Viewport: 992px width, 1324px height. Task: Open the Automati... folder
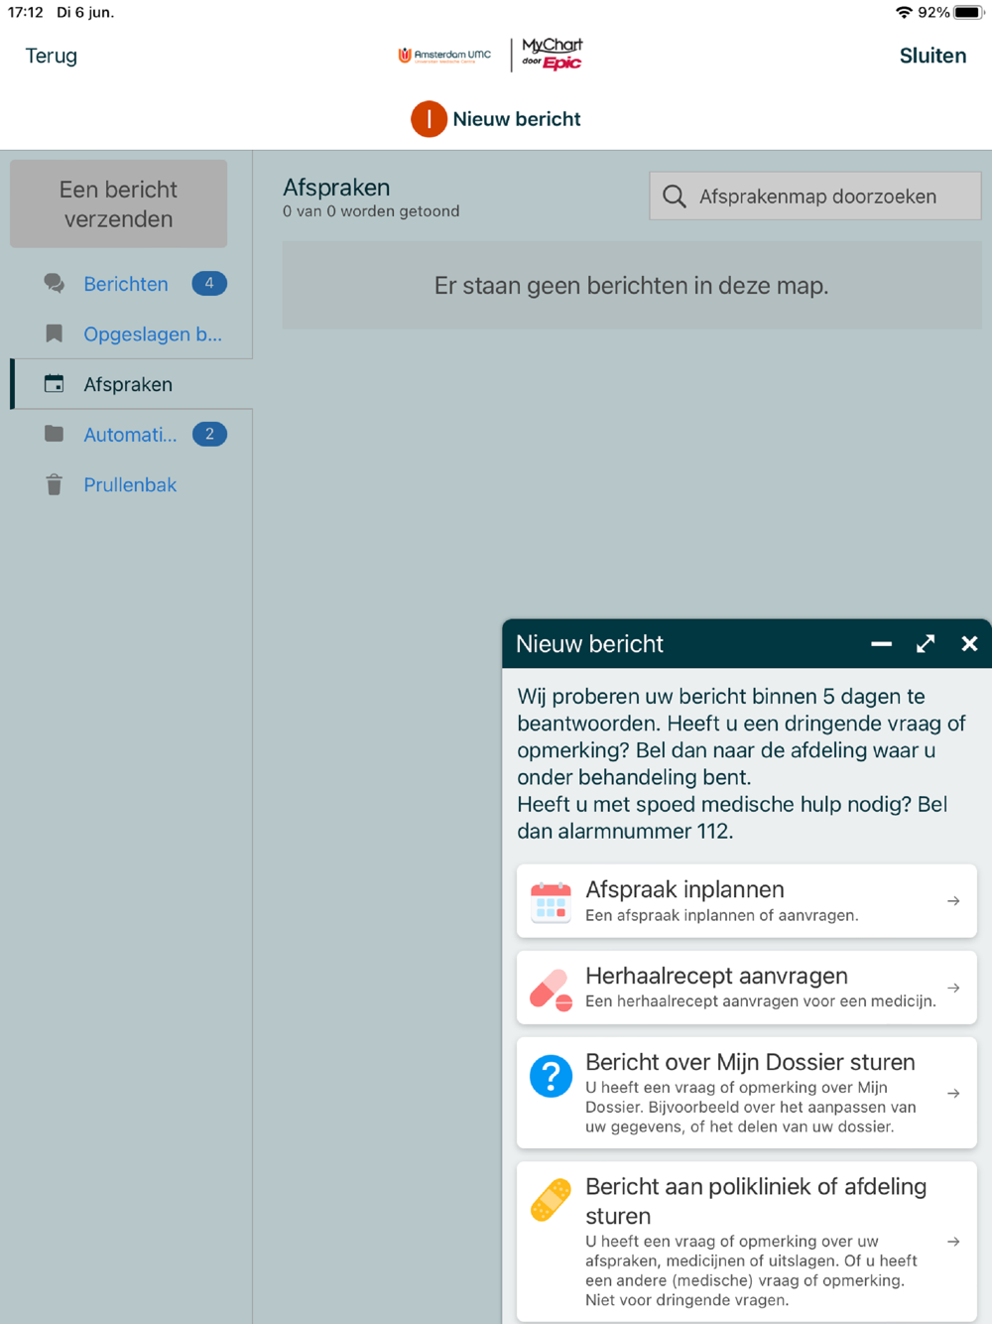click(x=130, y=435)
